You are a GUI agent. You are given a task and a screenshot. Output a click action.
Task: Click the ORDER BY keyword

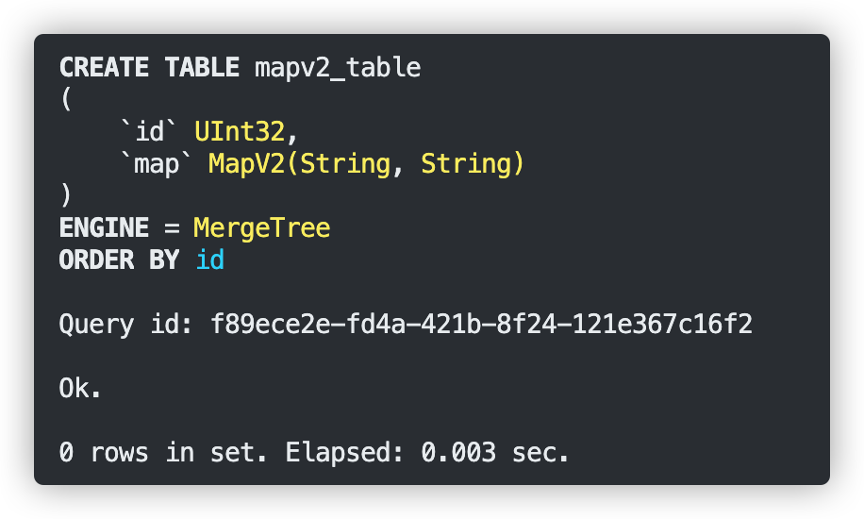(119, 260)
